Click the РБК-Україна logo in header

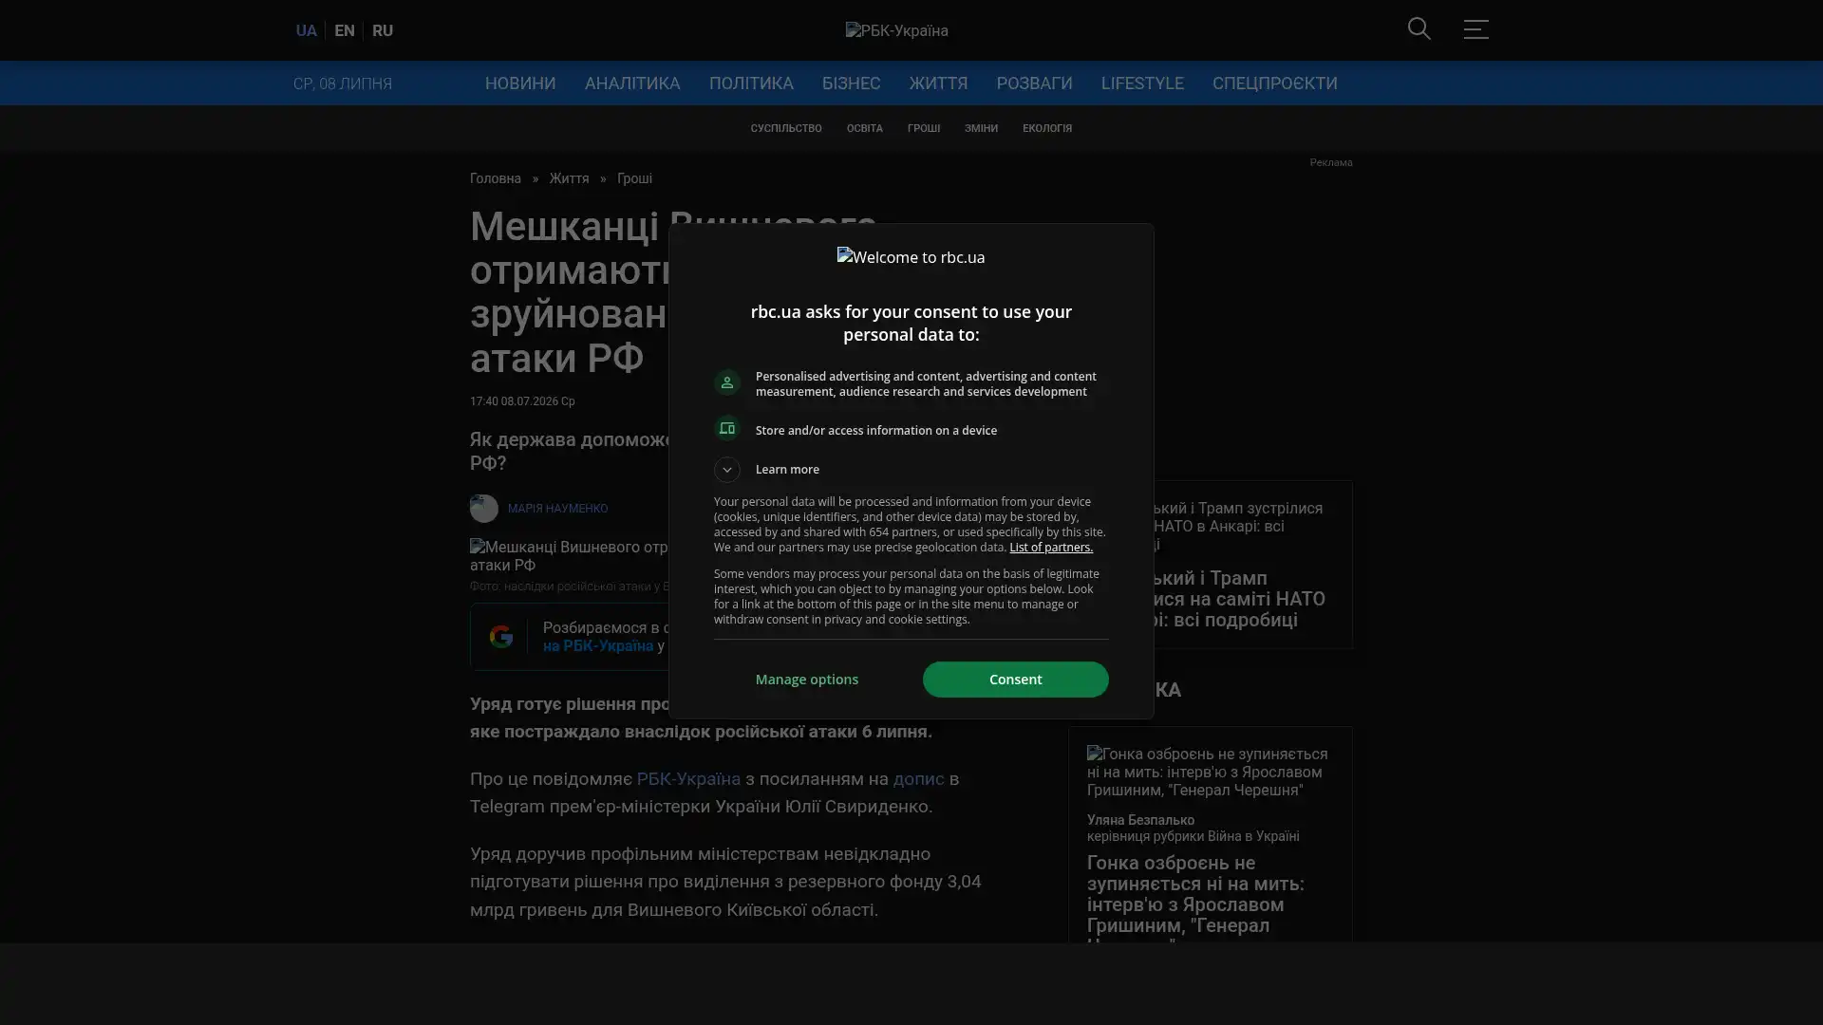tap(897, 30)
